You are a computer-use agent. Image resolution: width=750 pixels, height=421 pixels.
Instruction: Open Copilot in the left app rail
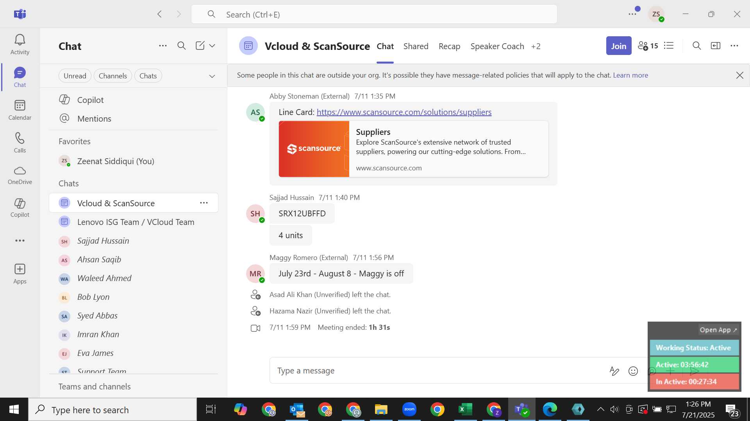pos(20,207)
